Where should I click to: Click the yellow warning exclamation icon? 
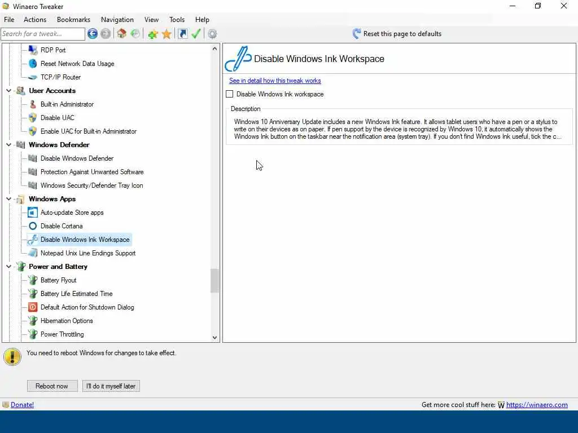[12, 357]
